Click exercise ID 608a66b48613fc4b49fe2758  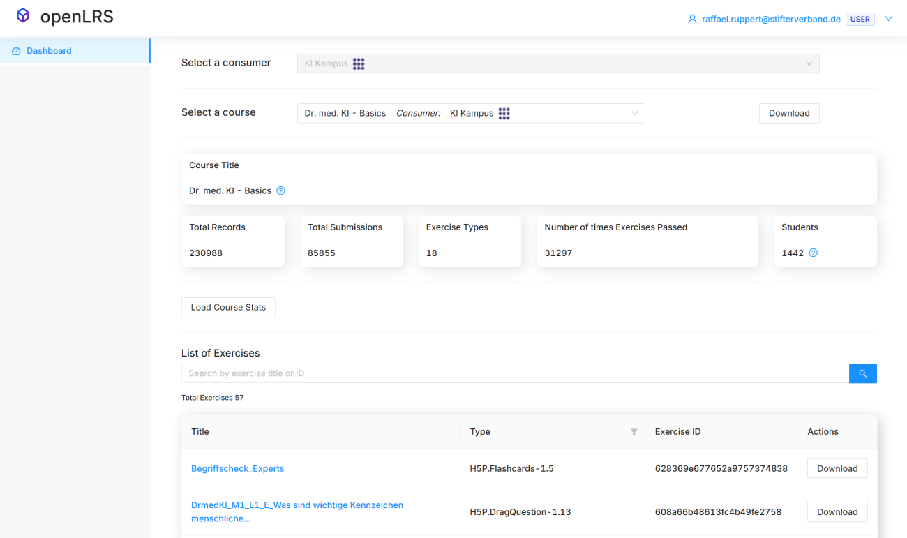(718, 511)
